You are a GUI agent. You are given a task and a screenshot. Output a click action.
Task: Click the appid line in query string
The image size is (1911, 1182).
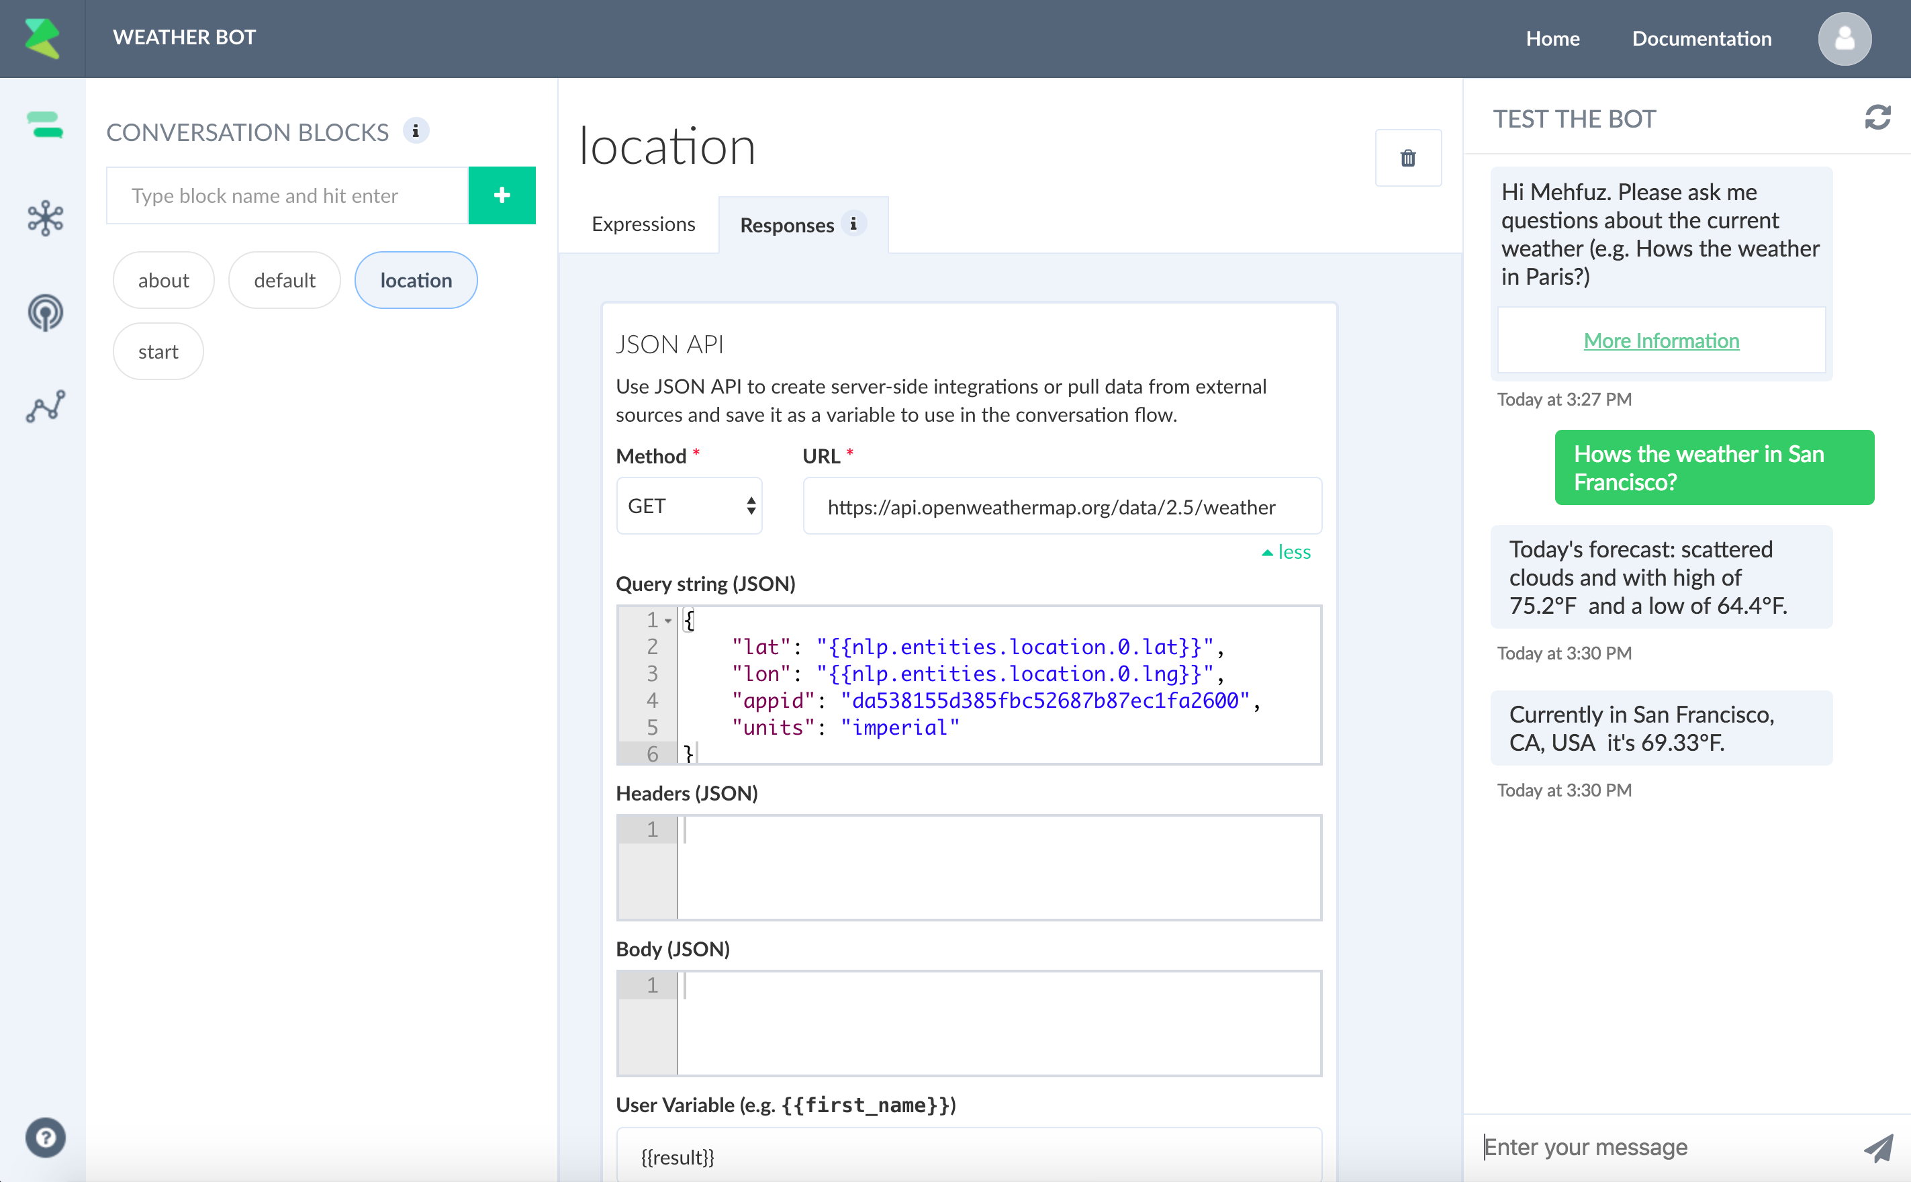(996, 700)
